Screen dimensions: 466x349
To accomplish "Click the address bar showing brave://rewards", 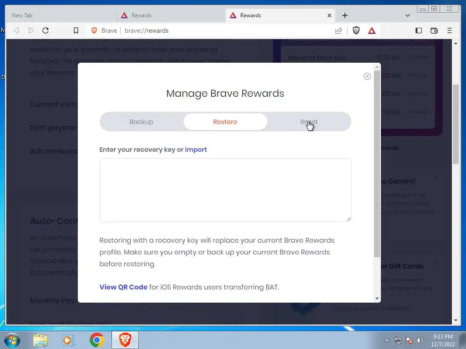I will click(x=226, y=30).
